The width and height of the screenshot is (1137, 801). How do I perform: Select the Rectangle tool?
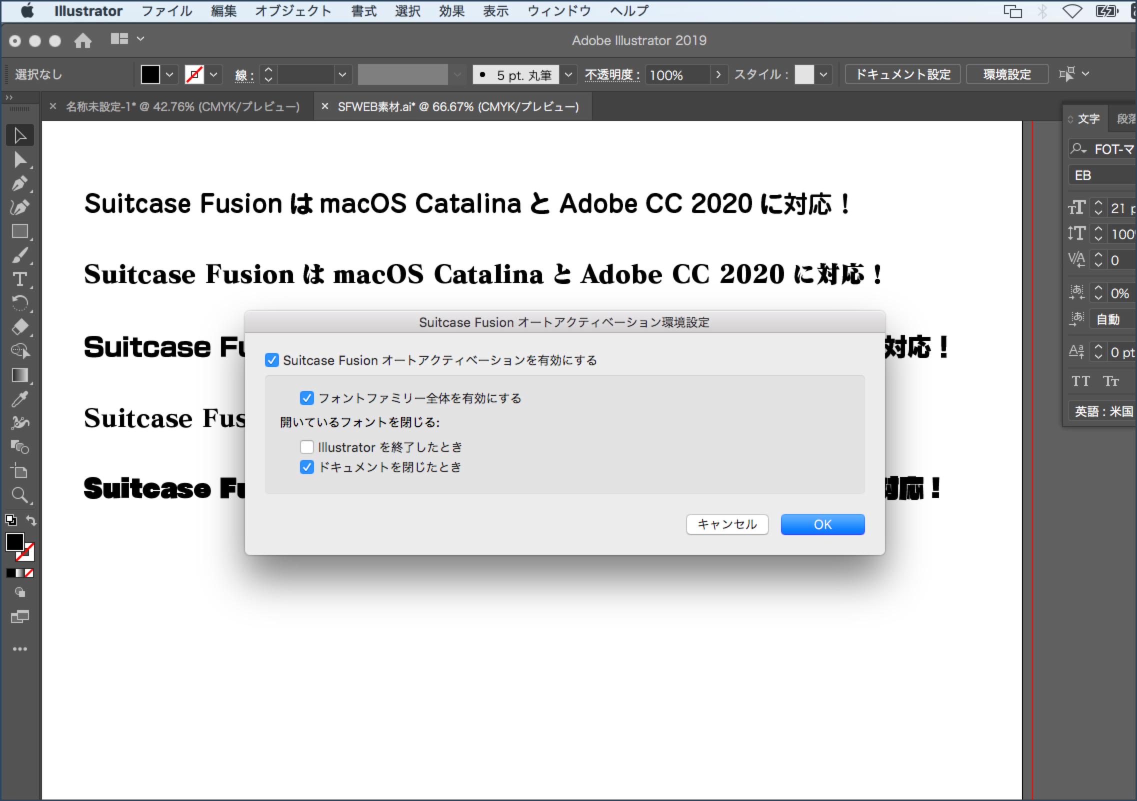[20, 231]
